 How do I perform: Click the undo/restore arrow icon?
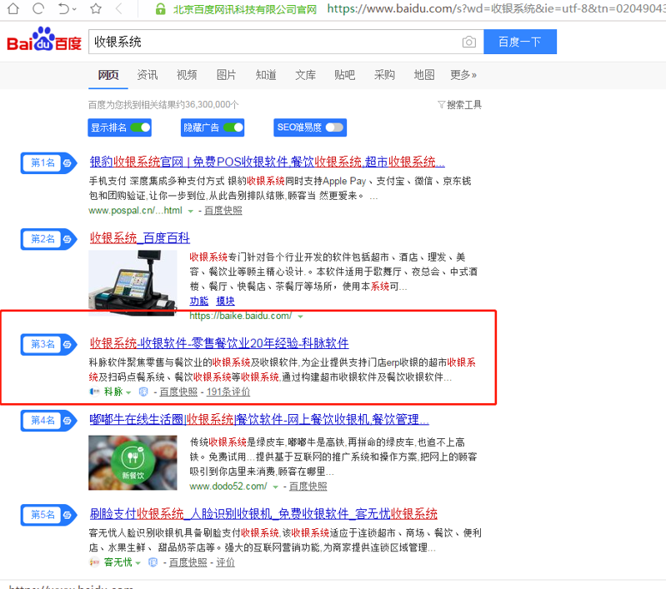(x=63, y=8)
